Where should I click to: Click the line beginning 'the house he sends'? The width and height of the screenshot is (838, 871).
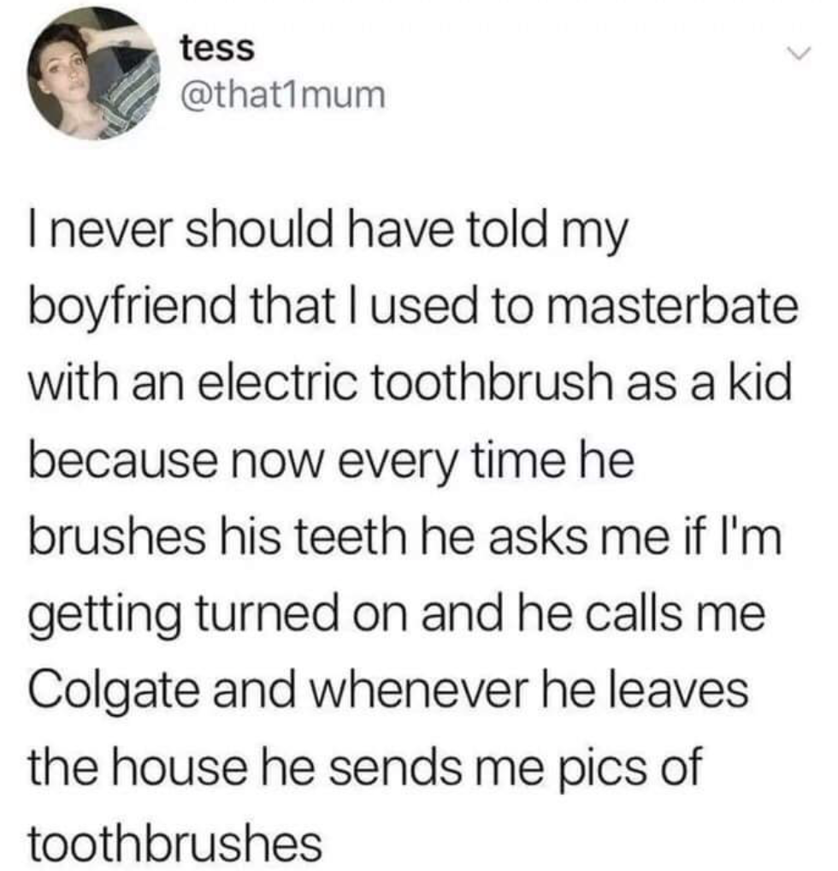(363, 767)
